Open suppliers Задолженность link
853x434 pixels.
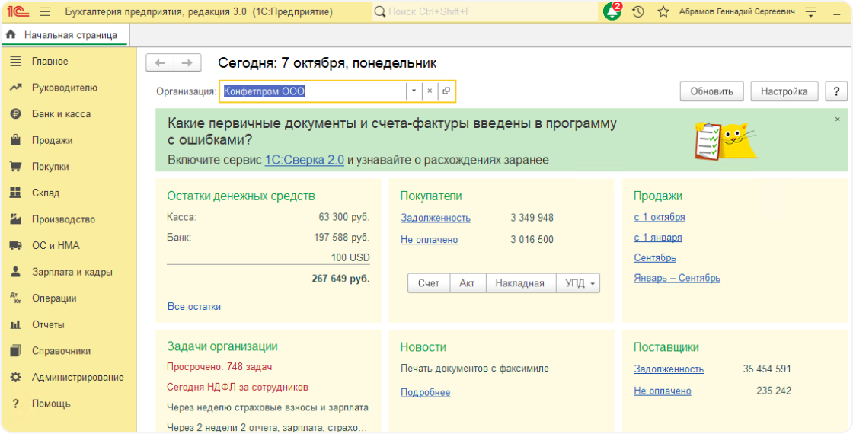coord(669,369)
